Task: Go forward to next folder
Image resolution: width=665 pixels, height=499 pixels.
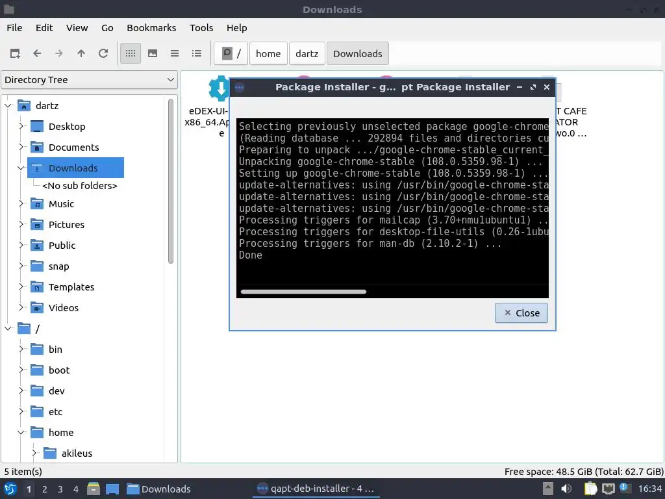Action: 59,53
